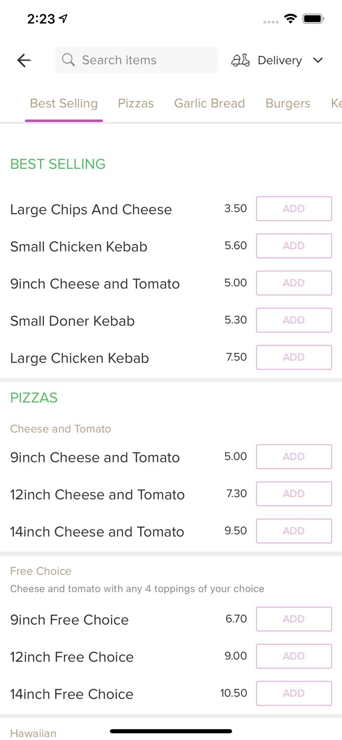Screen dimensions: 342x740
Task: Tap the back arrow at top left
Action: [x=23, y=60]
